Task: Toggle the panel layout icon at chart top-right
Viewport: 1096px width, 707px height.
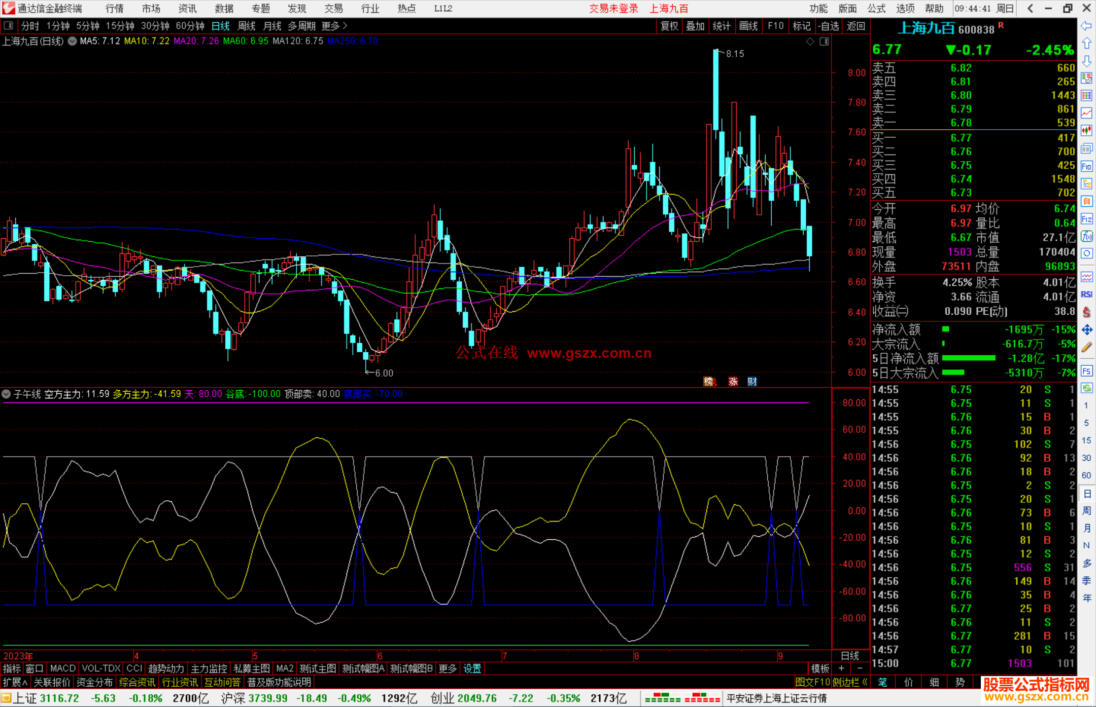Action: [824, 41]
